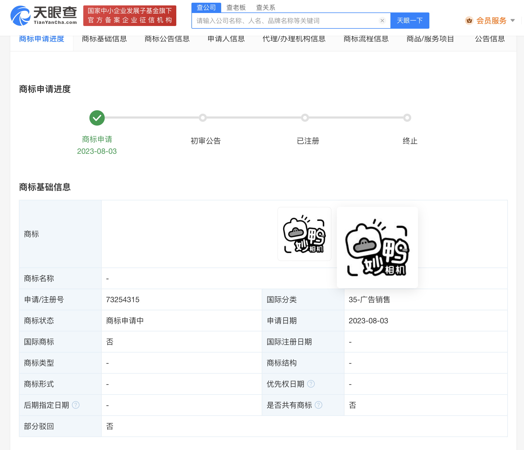Click help icon beside 是否共有商标
The width and height of the screenshot is (524, 450).
tap(319, 405)
